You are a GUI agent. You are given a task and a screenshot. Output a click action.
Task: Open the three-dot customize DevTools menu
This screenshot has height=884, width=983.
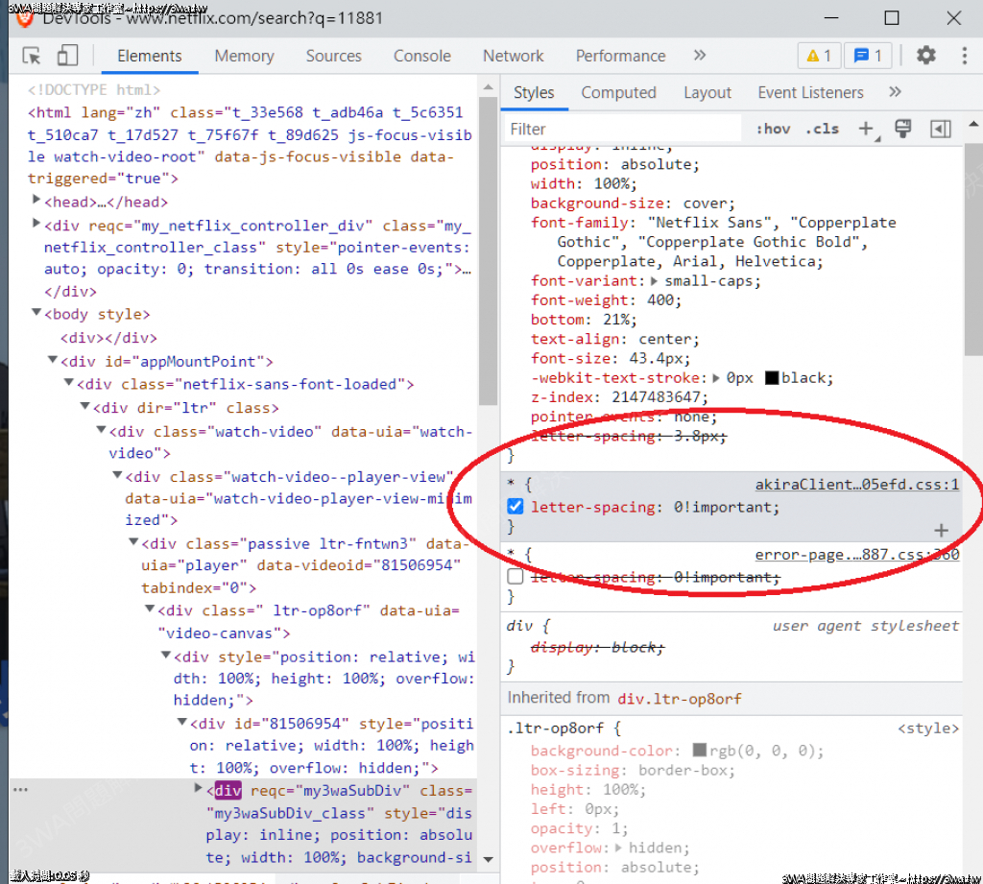coord(964,56)
